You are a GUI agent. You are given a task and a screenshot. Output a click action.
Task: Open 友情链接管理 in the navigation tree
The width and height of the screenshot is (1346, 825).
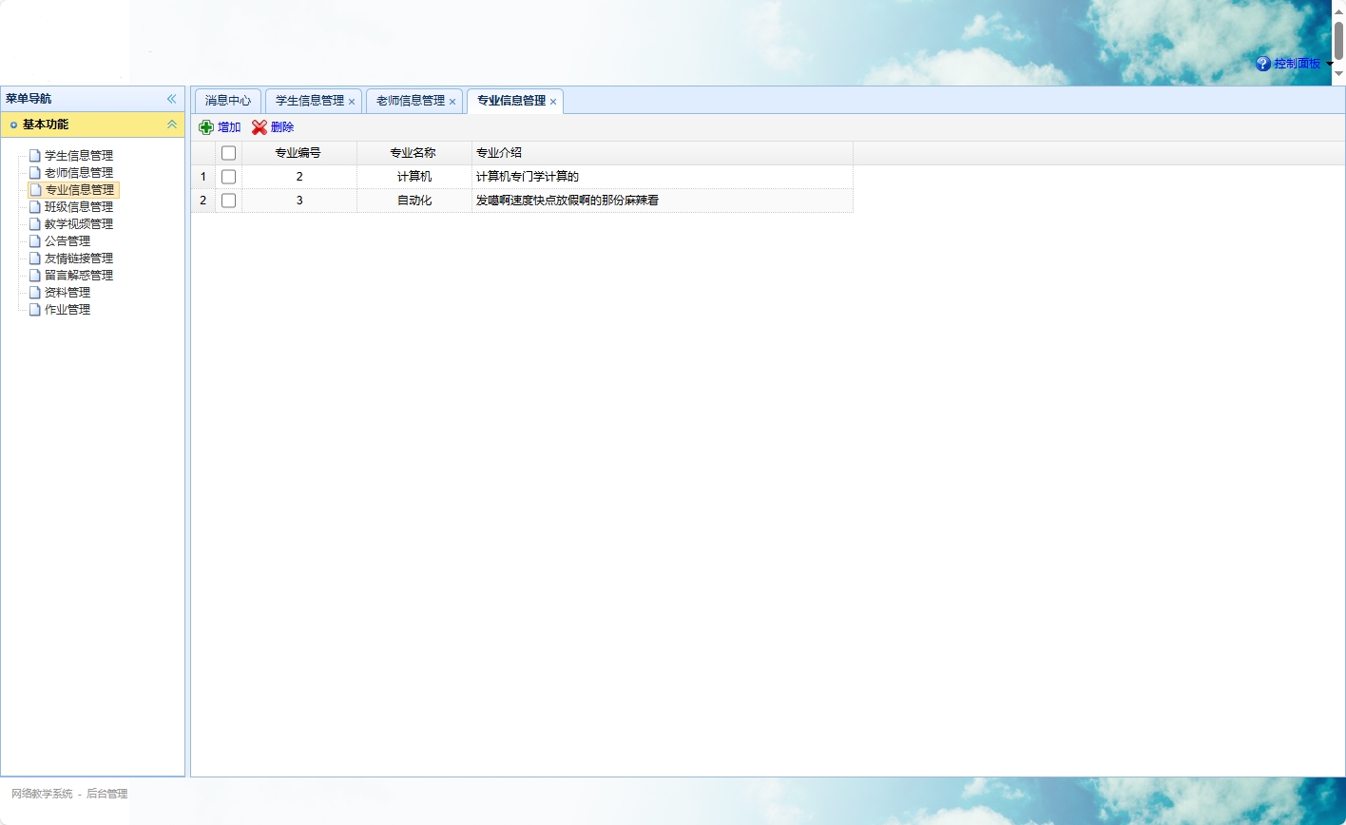[79, 259]
